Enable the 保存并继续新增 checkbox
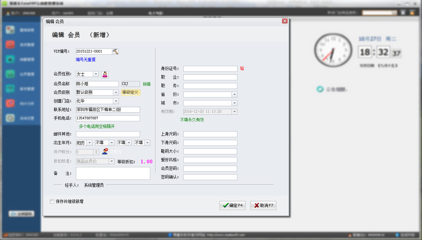The height and width of the screenshot is (240, 422). (x=52, y=202)
